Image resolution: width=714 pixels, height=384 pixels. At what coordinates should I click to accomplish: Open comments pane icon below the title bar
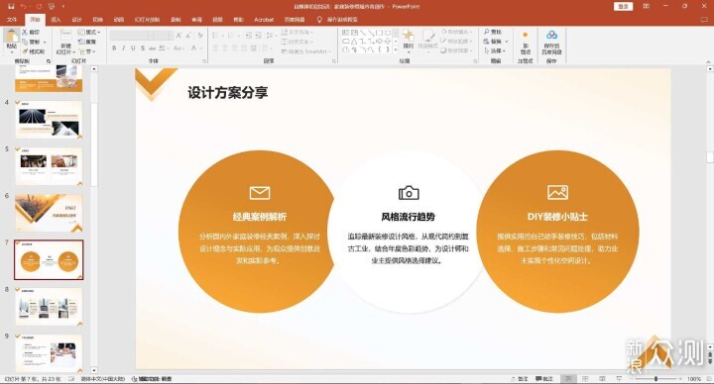coord(704,20)
